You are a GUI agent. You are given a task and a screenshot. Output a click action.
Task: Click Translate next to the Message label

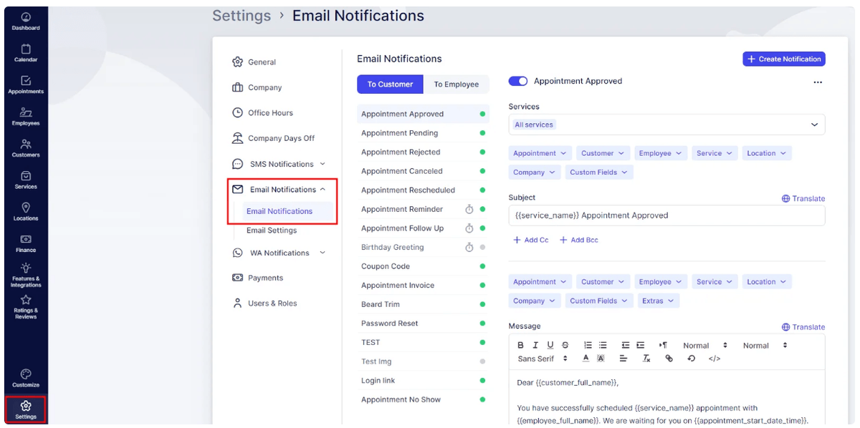[803, 327]
